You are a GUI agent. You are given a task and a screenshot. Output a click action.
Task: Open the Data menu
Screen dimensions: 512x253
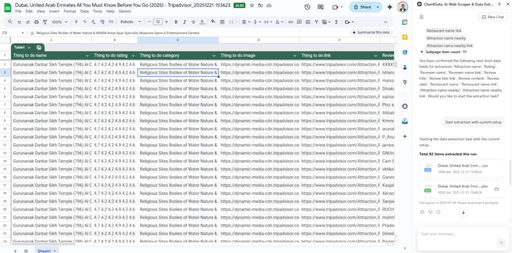(84, 11)
